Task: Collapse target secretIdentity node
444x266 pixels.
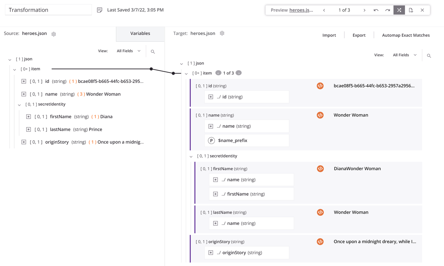Action: [191, 157]
